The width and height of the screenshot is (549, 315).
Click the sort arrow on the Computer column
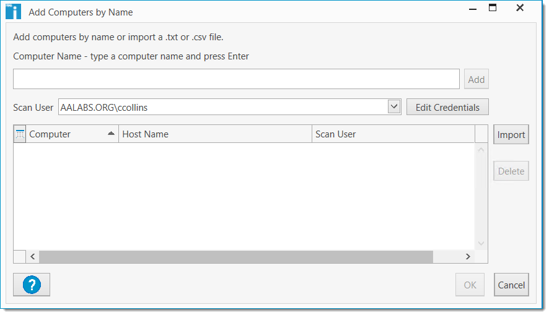coord(111,134)
